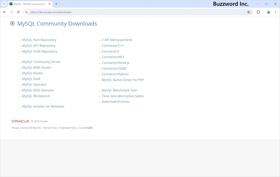Open the browser extensions puzzle icon
The height and width of the screenshot is (177, 280).
[x=258, y=12]
